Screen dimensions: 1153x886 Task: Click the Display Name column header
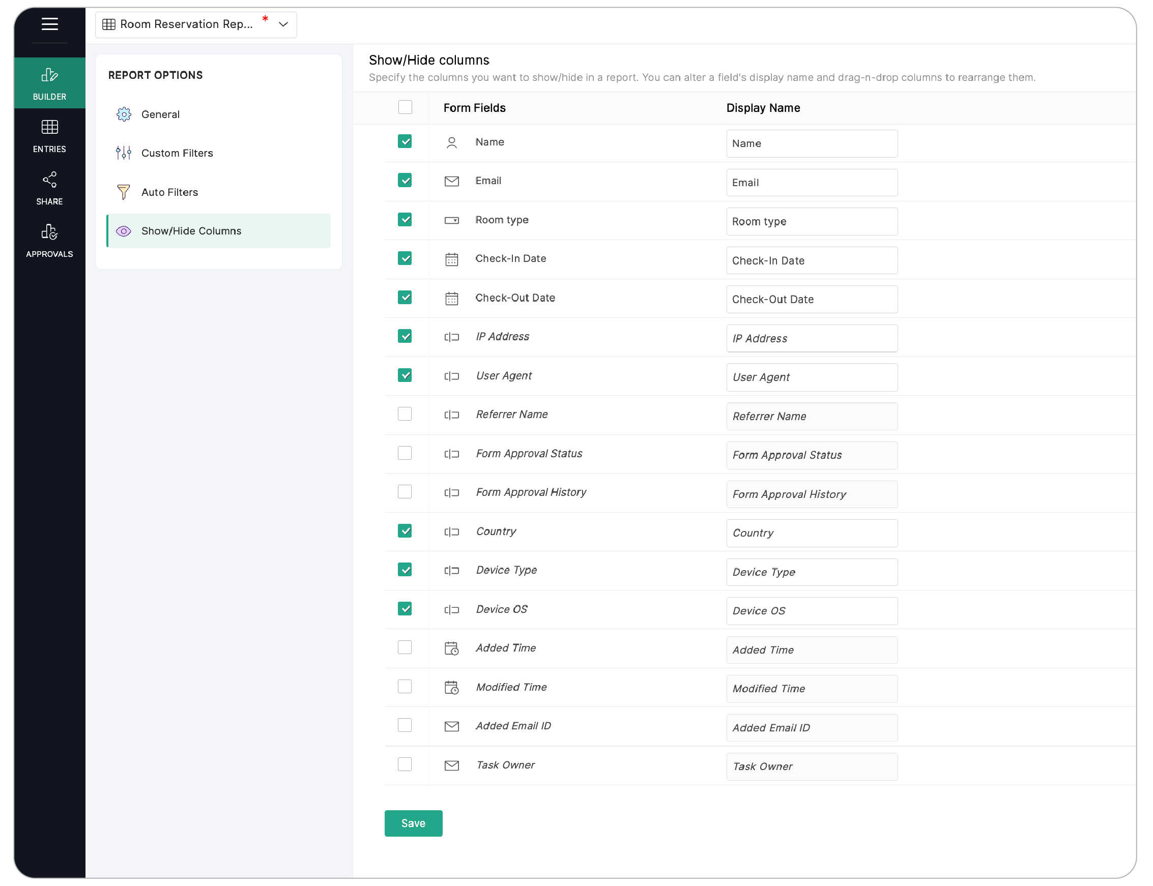763,108
